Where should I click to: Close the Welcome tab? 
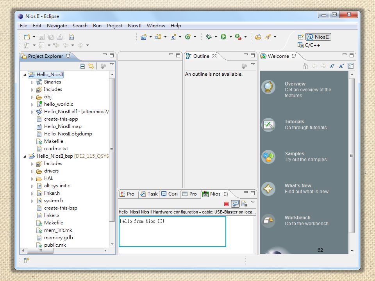click(294, 56)
